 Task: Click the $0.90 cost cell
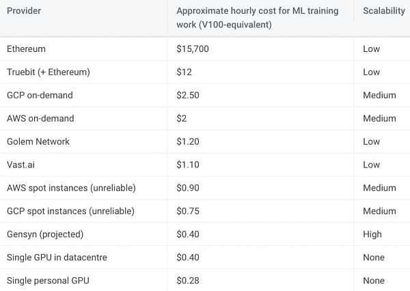[x=188, y=188]
